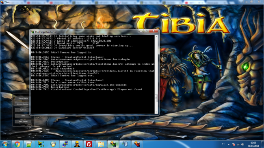Click console scrollbar down arrow
The height and width of the screenshot is (148, 264).
156,112
